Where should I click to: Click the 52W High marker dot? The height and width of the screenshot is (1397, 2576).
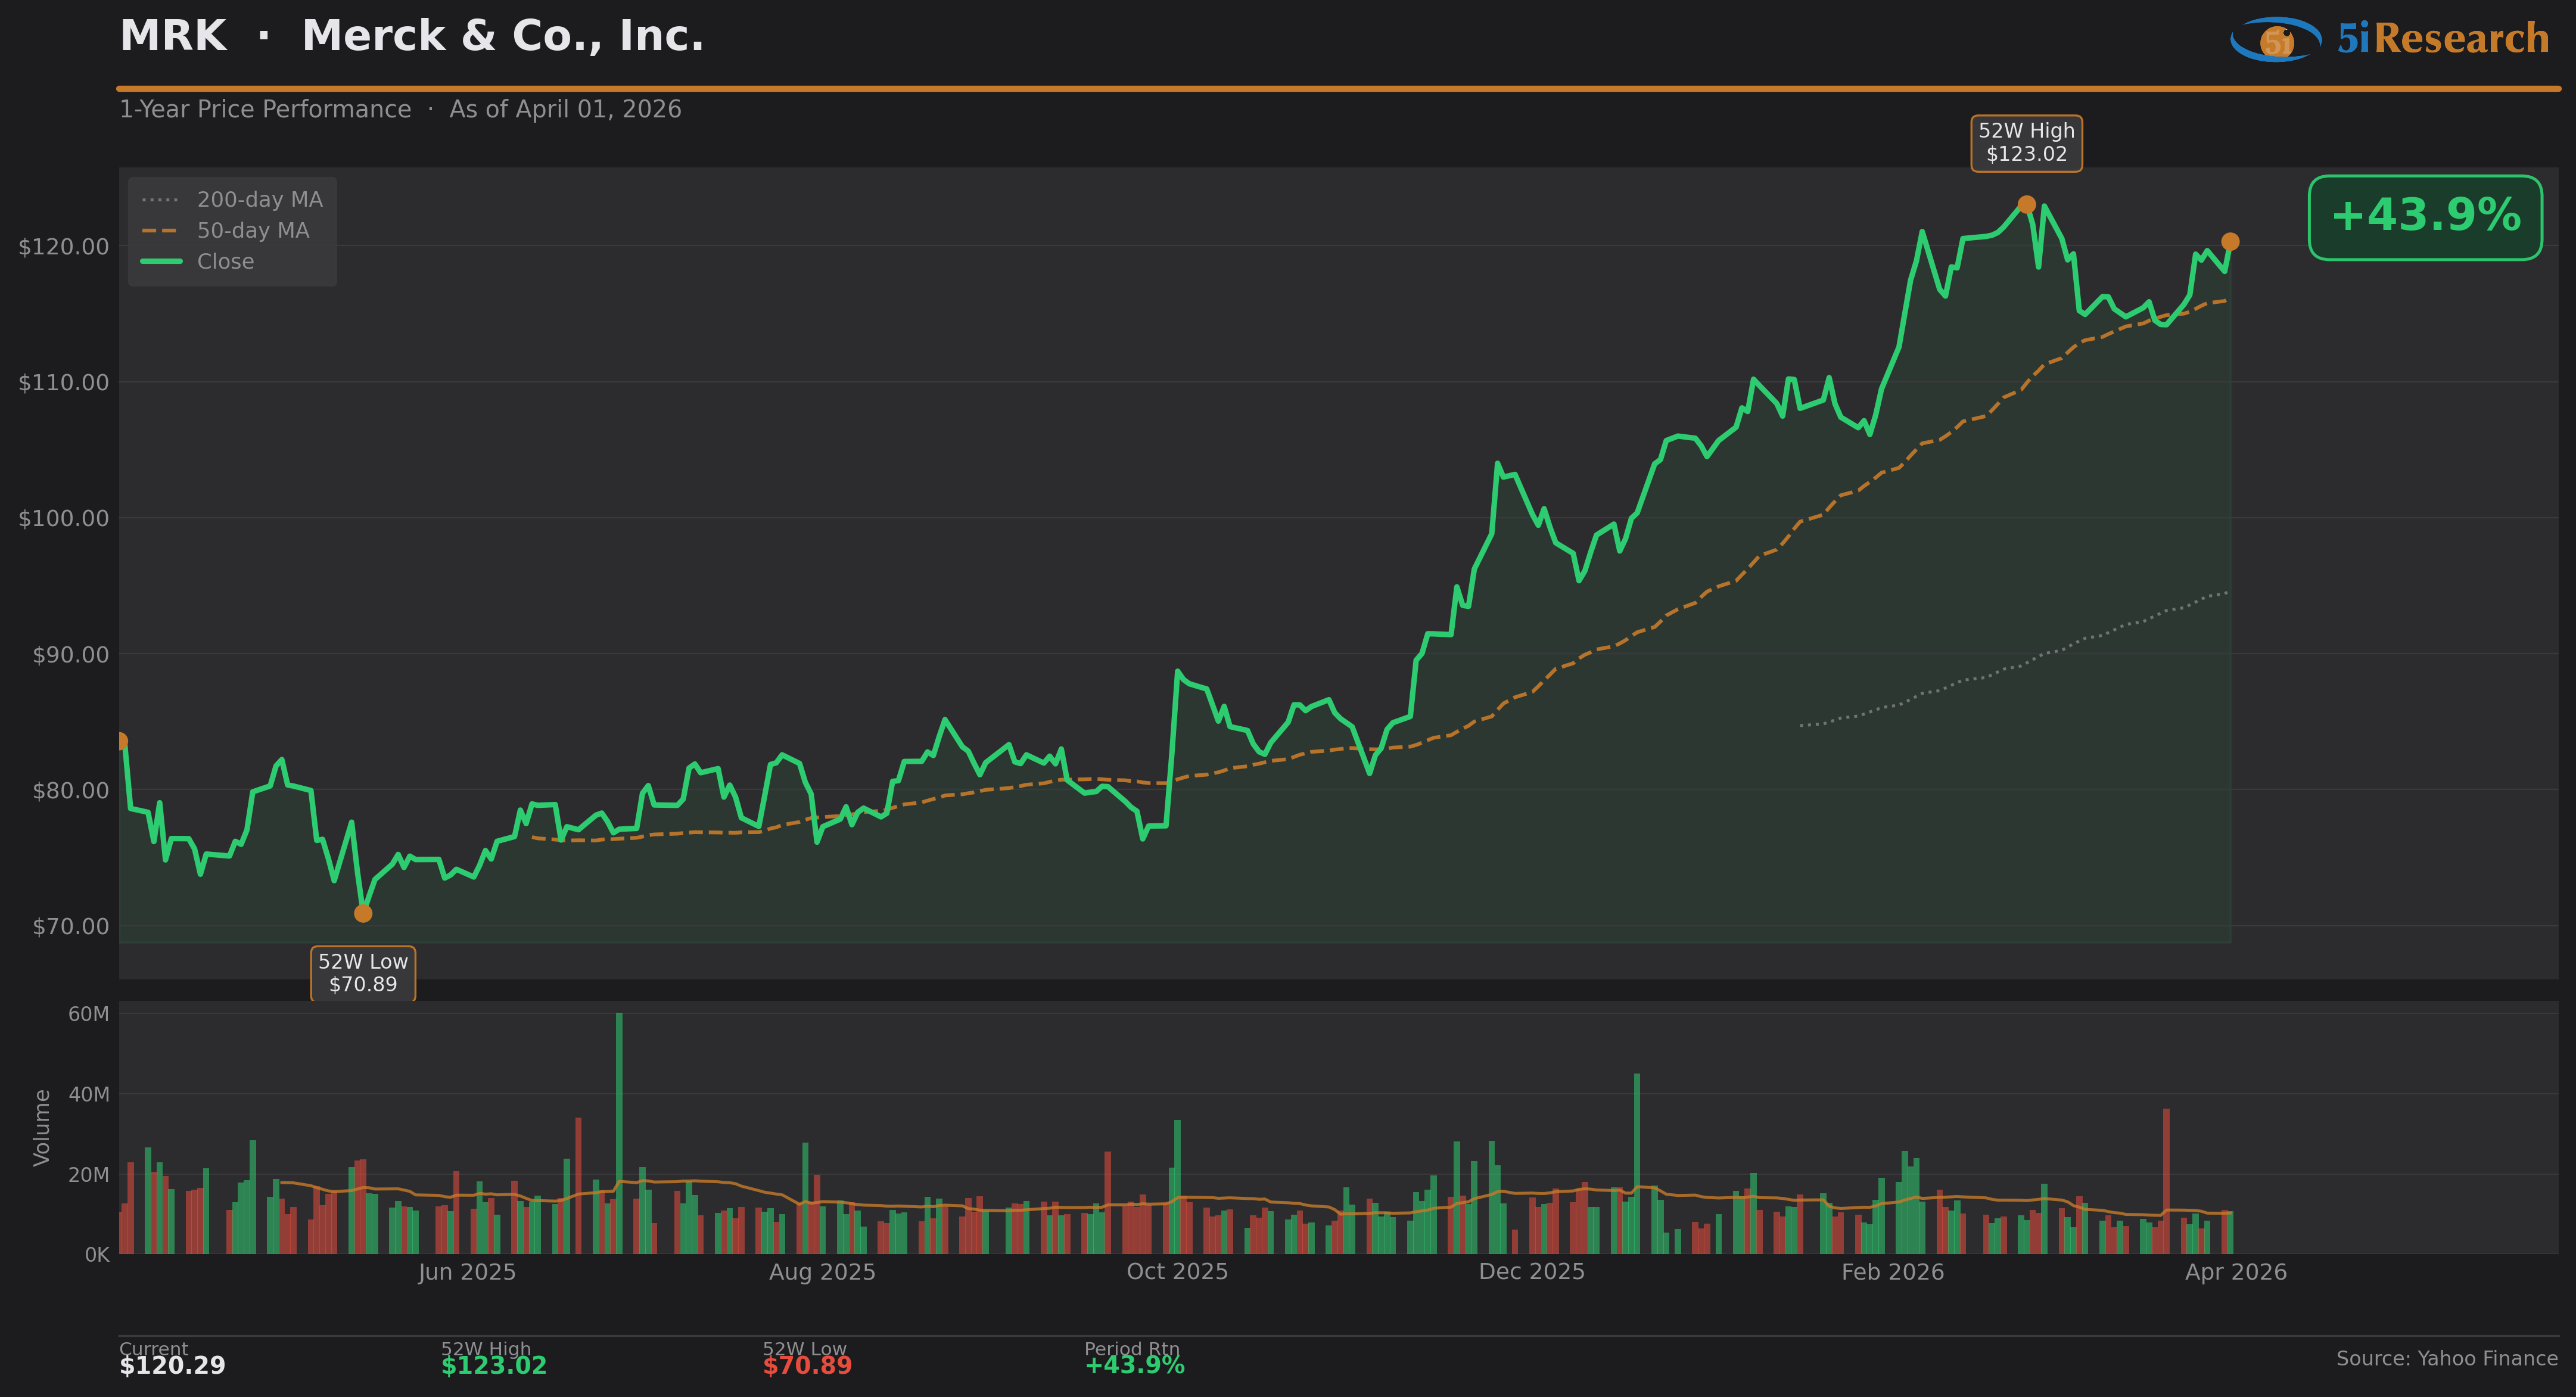point(2026,205)
